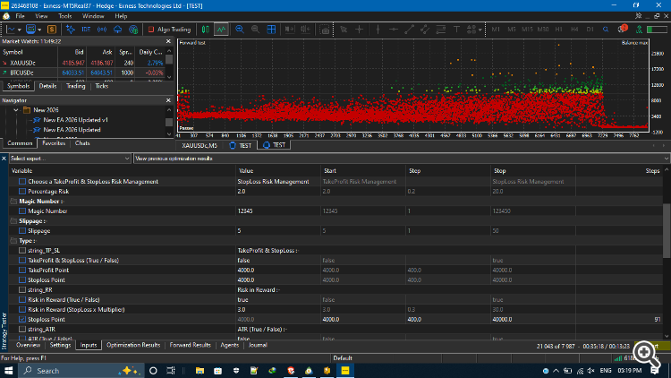Collapse the Type group

click(x=13, y=240)
